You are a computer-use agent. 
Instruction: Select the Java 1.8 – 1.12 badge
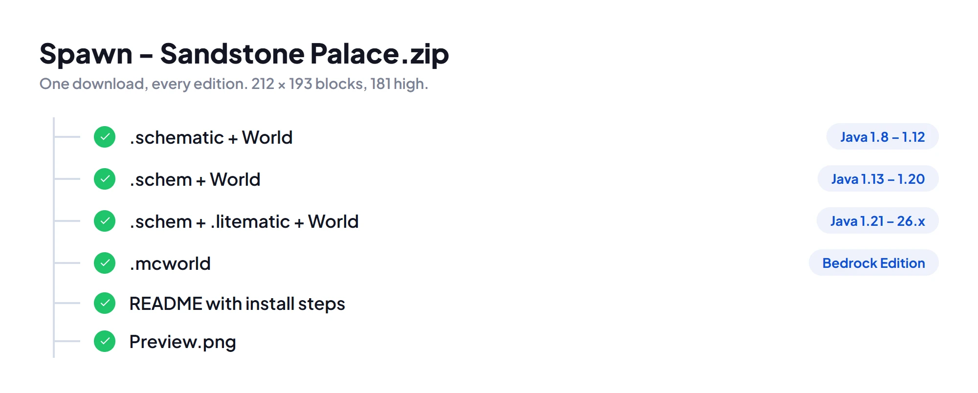[882, 137]
